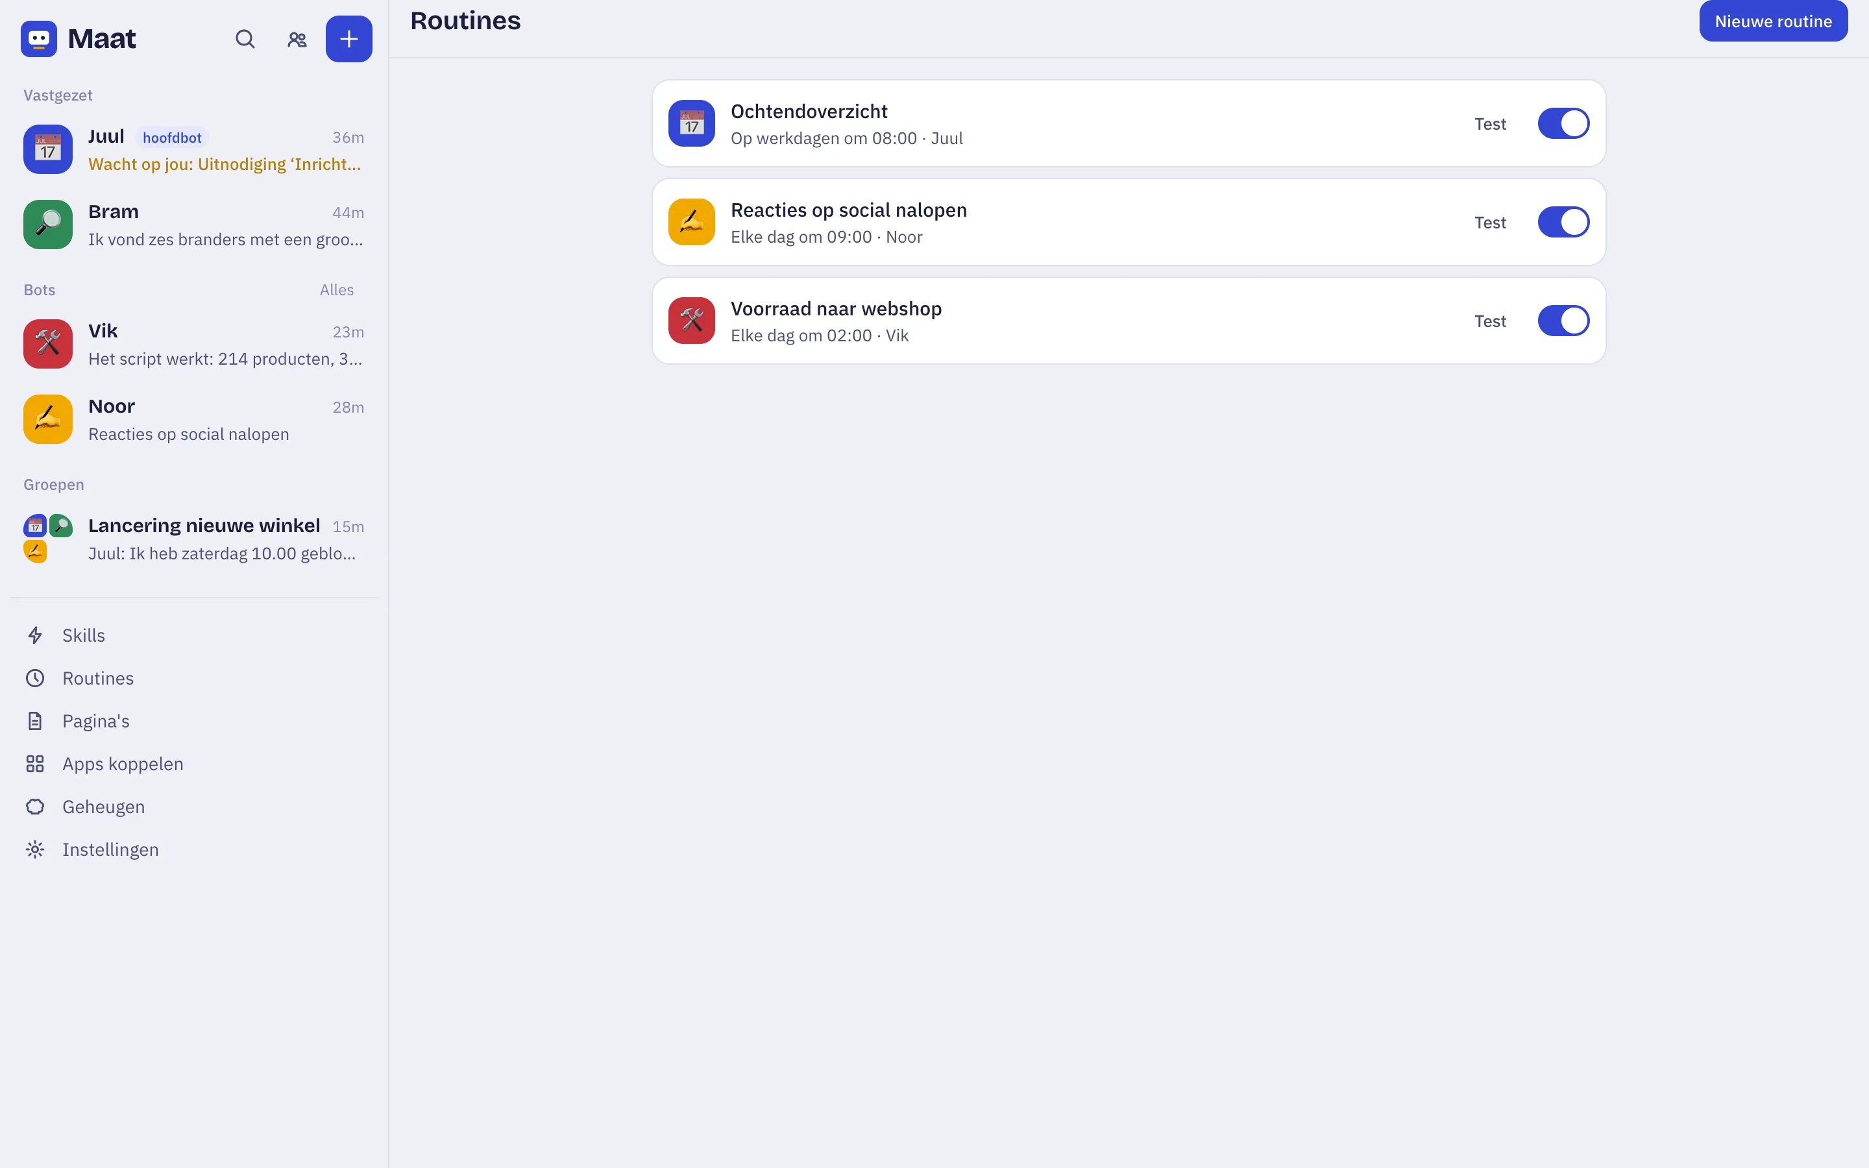Click the Alles link beside Bots

tap(337, 289)
